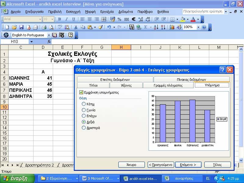
Task: Open font size dropdown
Action: coord(52,19)
